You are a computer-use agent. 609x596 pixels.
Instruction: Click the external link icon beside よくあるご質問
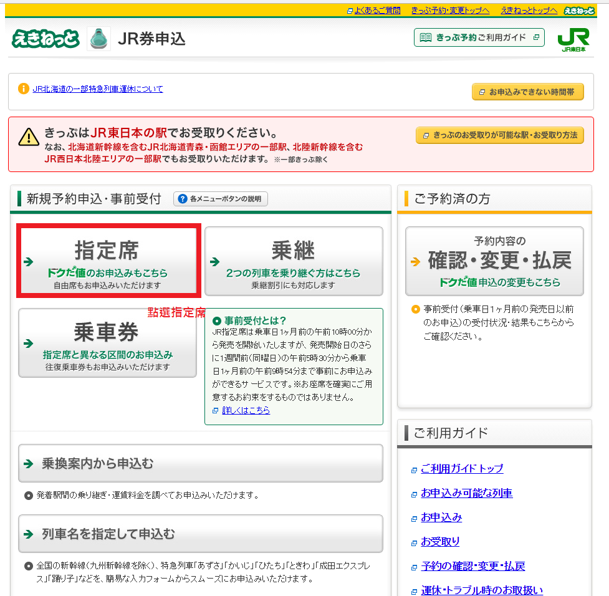click(350, 11)
